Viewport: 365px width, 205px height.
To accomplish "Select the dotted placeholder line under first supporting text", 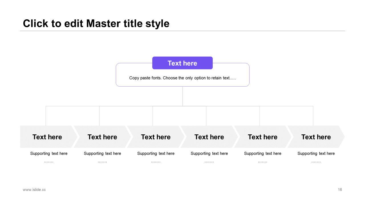I will point(49,162).
